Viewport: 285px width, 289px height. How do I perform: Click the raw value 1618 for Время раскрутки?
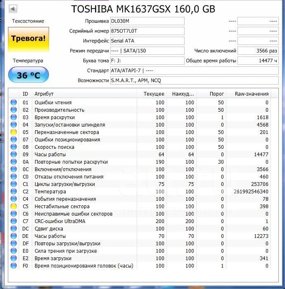coord(262,117)
